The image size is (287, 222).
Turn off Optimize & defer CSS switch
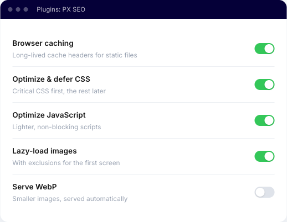(x=264, y=84)
